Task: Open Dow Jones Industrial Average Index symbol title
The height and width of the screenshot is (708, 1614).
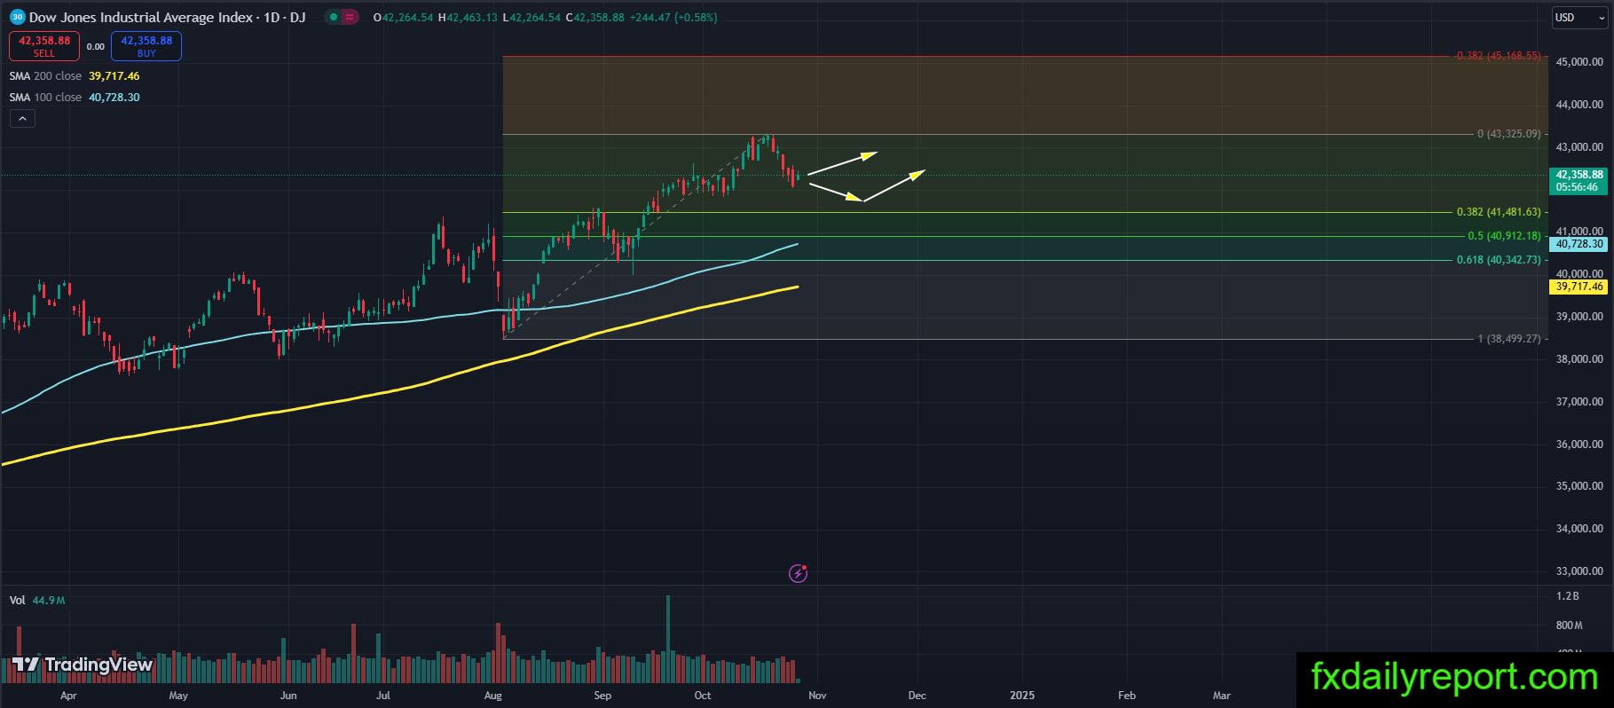Action: (x=168, y=17)
